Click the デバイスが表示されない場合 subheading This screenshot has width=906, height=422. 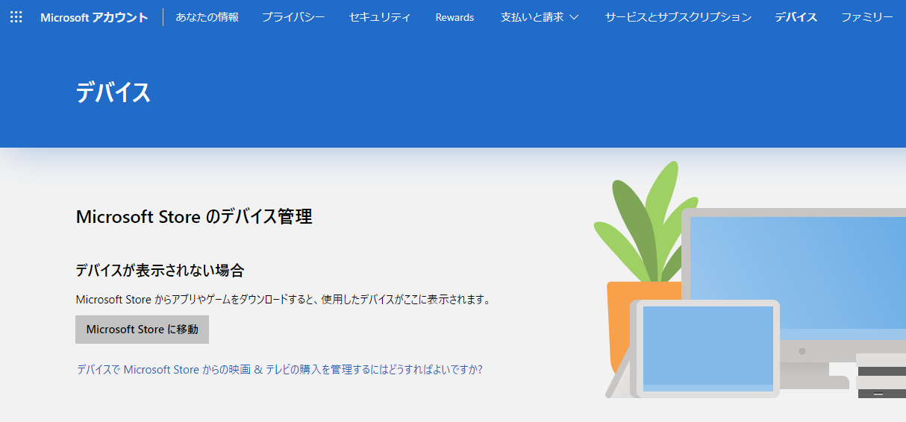[160, 270]
